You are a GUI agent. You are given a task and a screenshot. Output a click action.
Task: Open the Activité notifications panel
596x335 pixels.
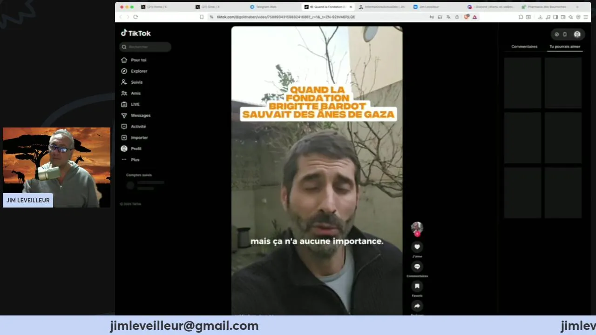(134, 127)
